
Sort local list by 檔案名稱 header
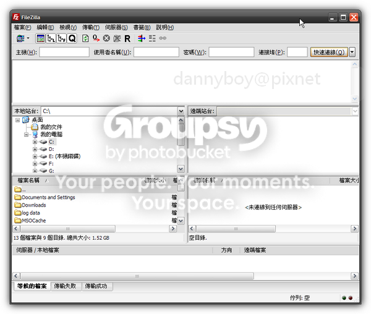(x=28, y=180)
